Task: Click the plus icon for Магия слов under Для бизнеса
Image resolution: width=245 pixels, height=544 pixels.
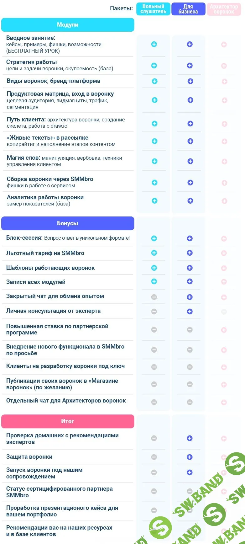Action: 189,161
